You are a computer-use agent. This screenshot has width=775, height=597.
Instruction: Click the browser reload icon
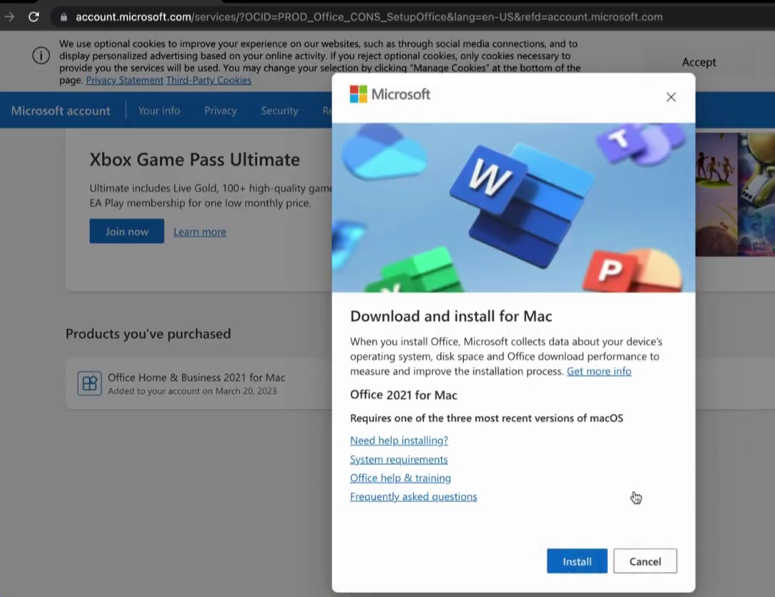pyautogui.click(x=34, y=17)
